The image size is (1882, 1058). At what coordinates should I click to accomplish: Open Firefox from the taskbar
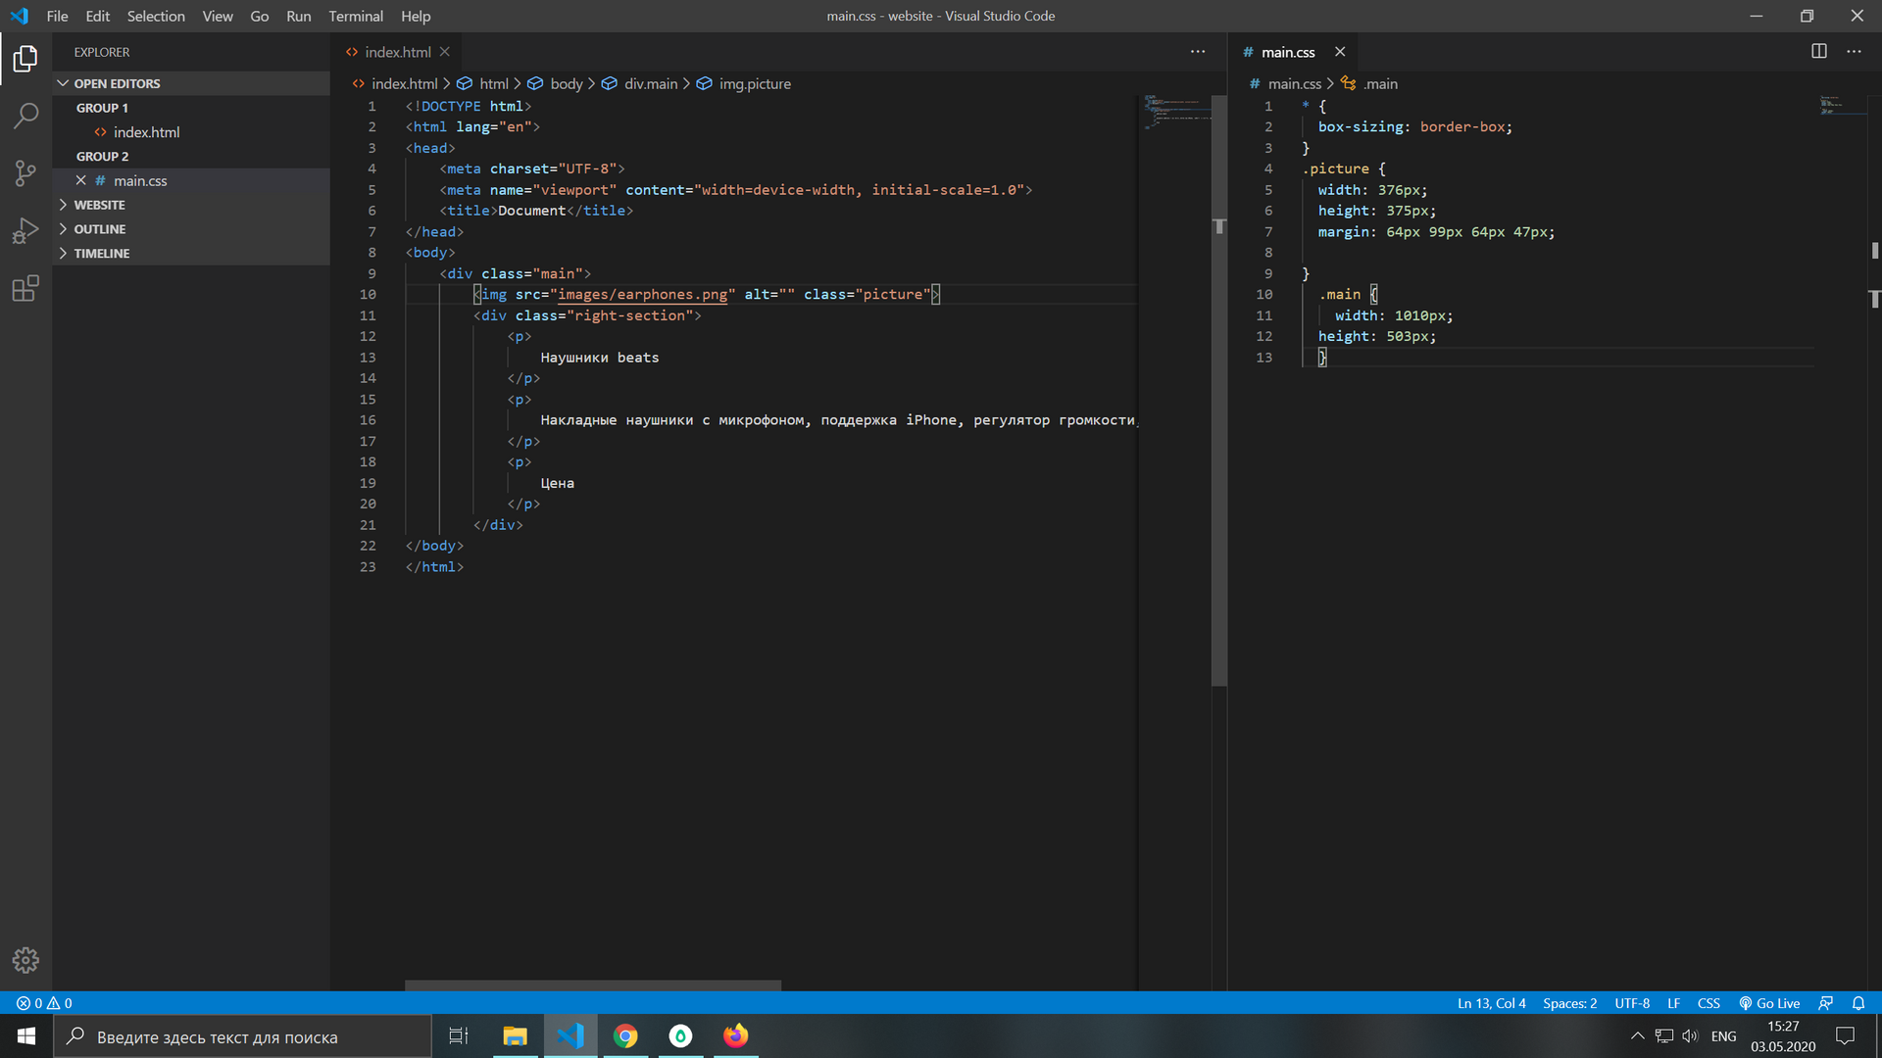click(735, 1036)
